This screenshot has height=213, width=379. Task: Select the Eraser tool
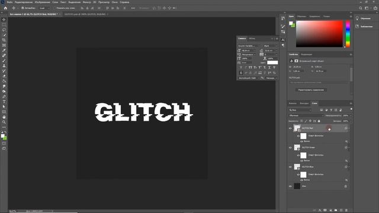(4, 76)
